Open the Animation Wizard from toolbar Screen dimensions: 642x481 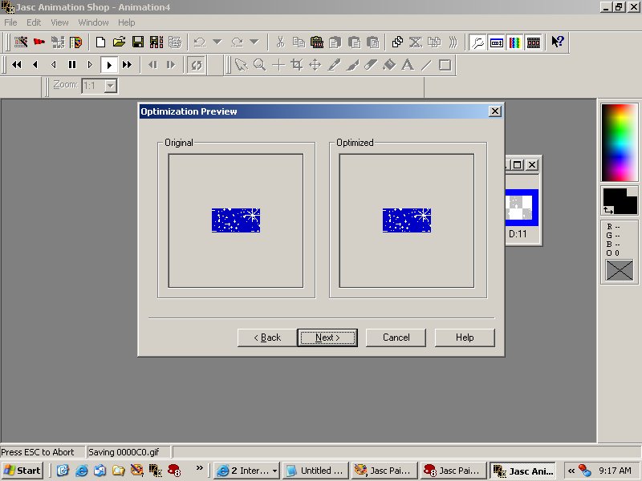21,42
